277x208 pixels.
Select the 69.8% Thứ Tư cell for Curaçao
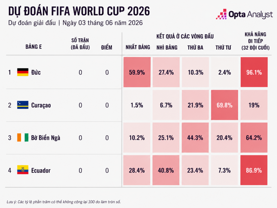click(x=225, y=105)
